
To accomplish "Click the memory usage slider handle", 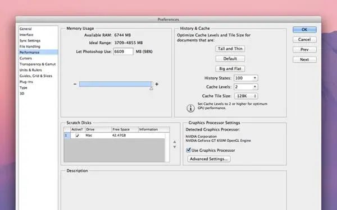I will click(151, 88).
